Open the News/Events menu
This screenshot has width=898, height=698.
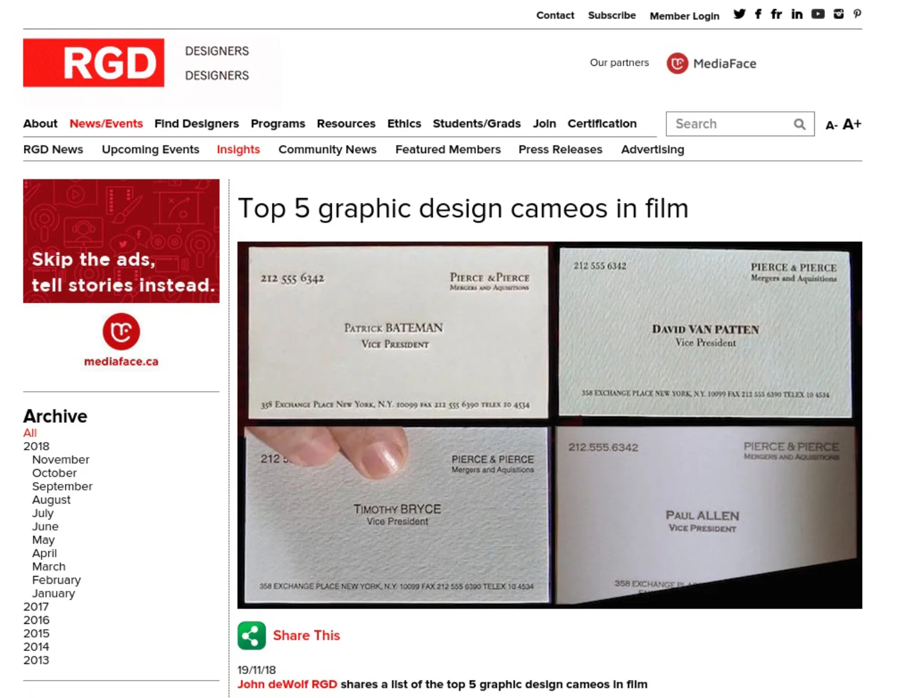click(x=106, y=124)
